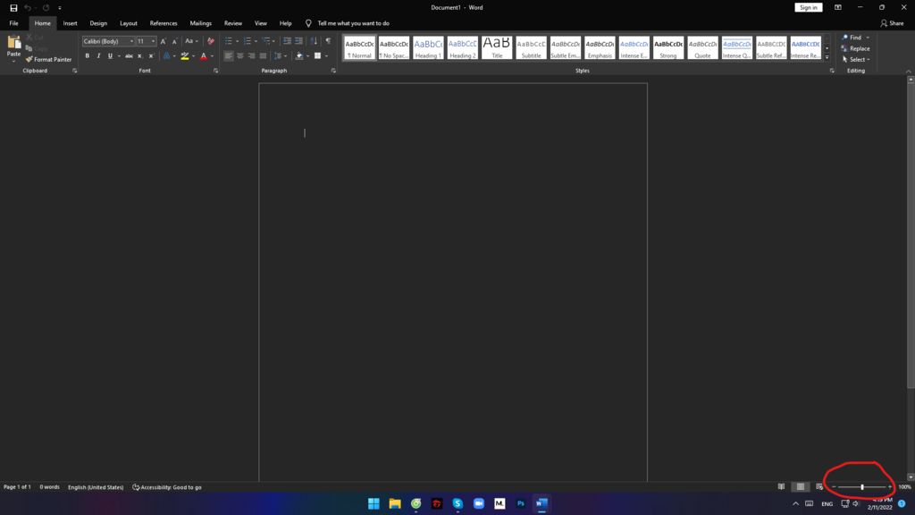The width and height of the screenshot is (915, 515).
Task: Expand the Numbering list dropdown arrow
Action: pyautogui.click(x=256, y=41)
